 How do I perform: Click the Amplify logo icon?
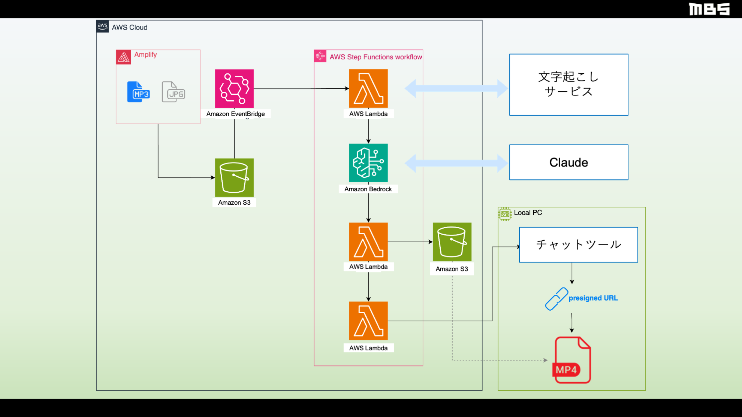pyautogui.click(x=124, y=57)
